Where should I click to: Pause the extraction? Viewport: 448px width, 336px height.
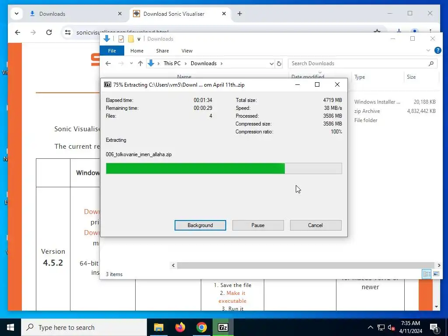[x=258, y=225]
